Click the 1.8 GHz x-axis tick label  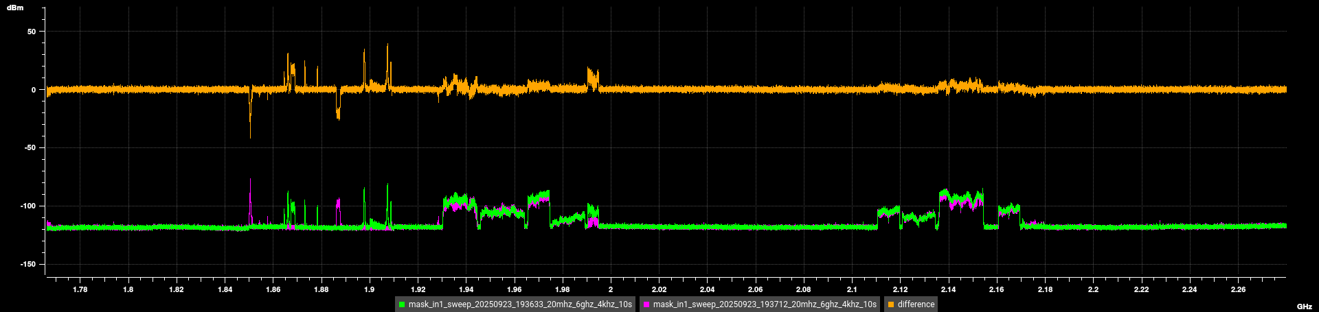pyautogui.click(x=128, y=289)
